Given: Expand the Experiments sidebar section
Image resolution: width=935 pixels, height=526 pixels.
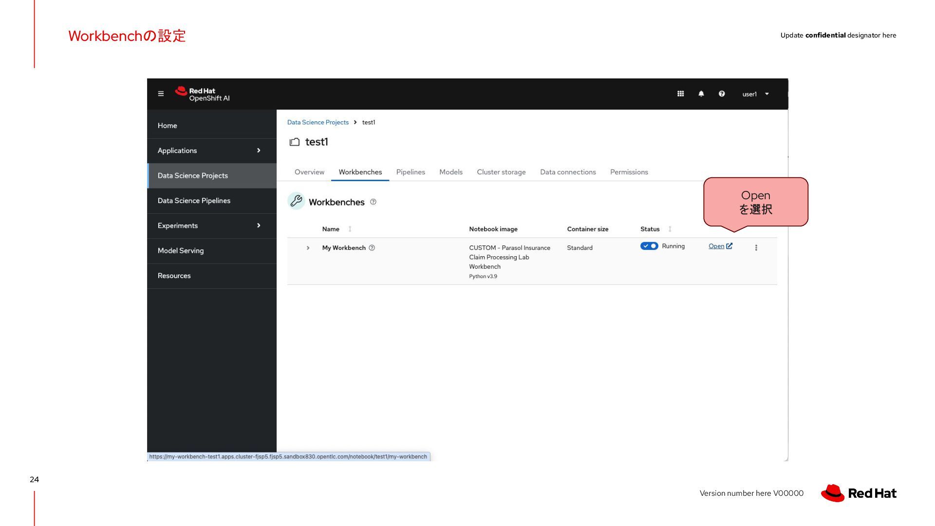Looking at the screenshot, I should (212, 225).
